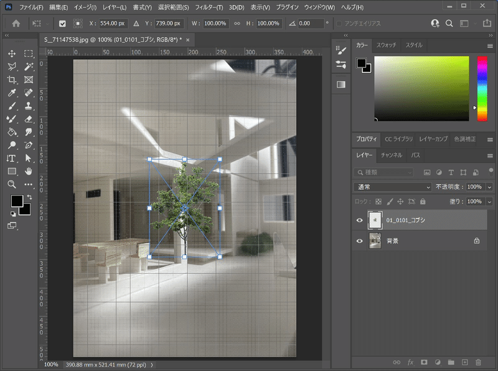Open the Layers panel flyout menu
498x371 pixels.
pos(490,156)
